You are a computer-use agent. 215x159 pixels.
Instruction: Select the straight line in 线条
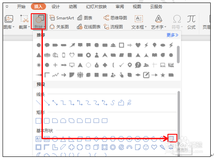click(x=39, y=103)
